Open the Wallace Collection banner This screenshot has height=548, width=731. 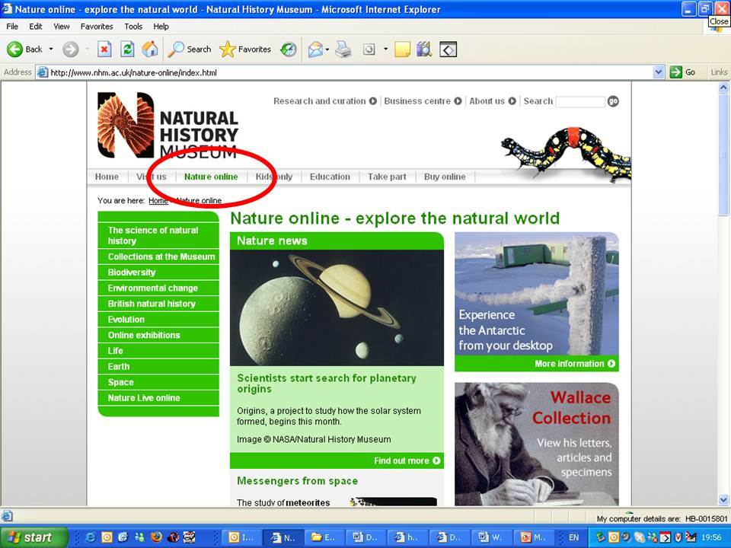click(537, 444)
